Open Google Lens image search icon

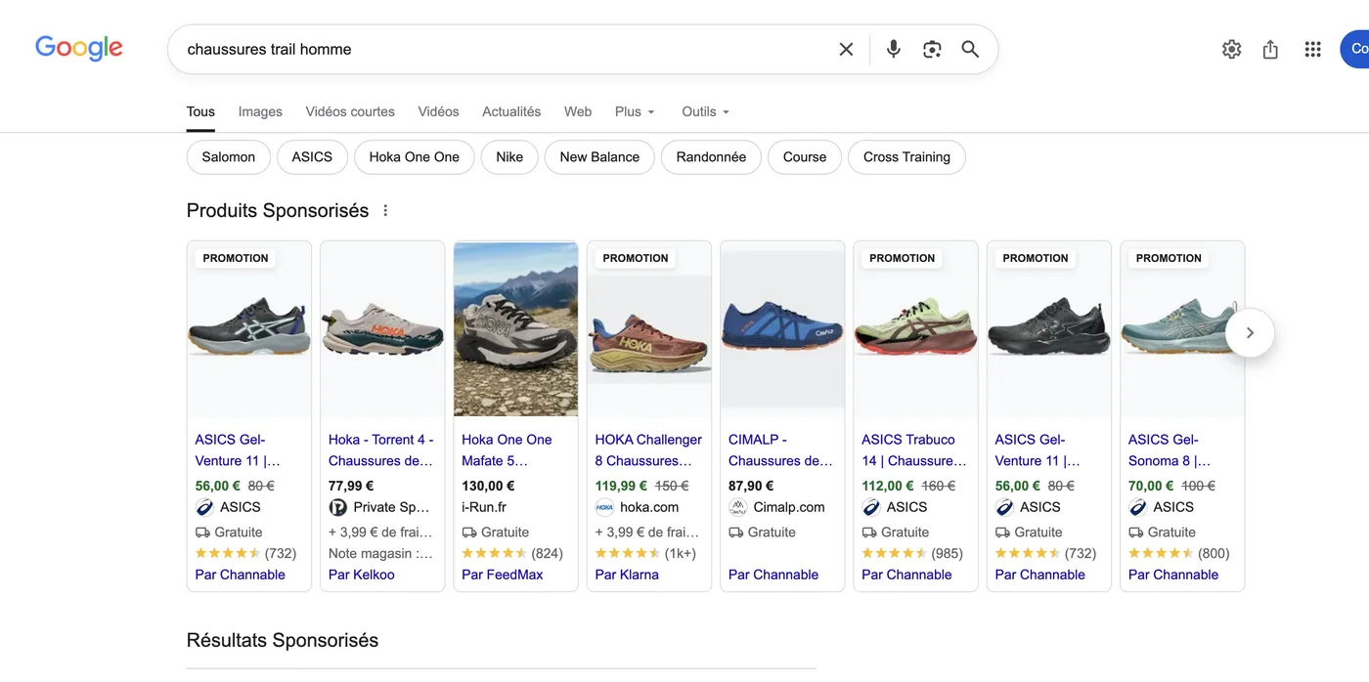pyautogui.click(x=932, y=49)
